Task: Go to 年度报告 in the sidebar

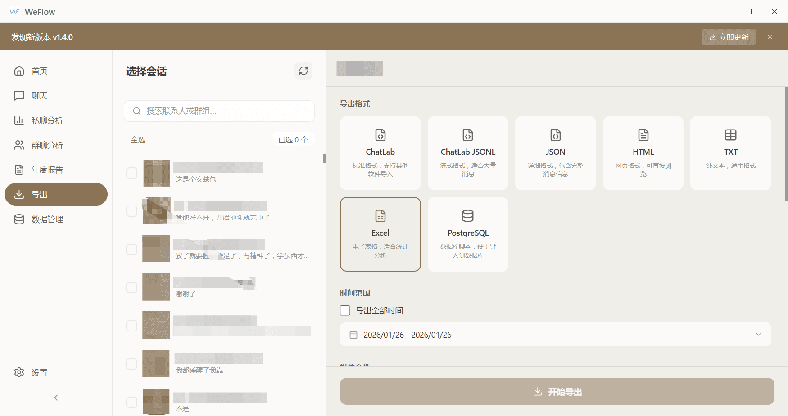Action: coord(47,170)
